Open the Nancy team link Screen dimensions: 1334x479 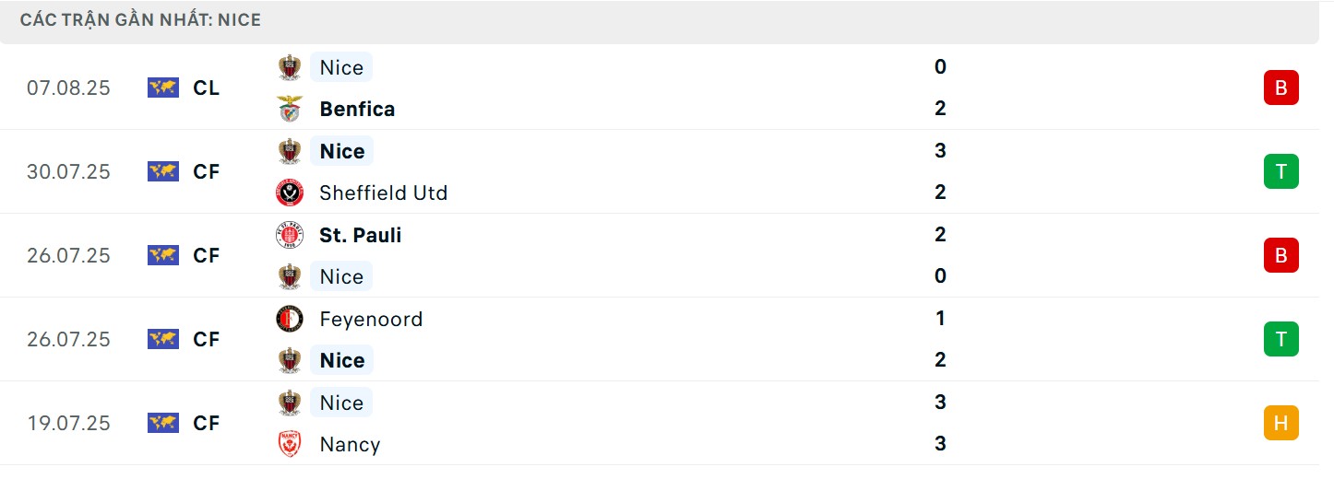350,444
